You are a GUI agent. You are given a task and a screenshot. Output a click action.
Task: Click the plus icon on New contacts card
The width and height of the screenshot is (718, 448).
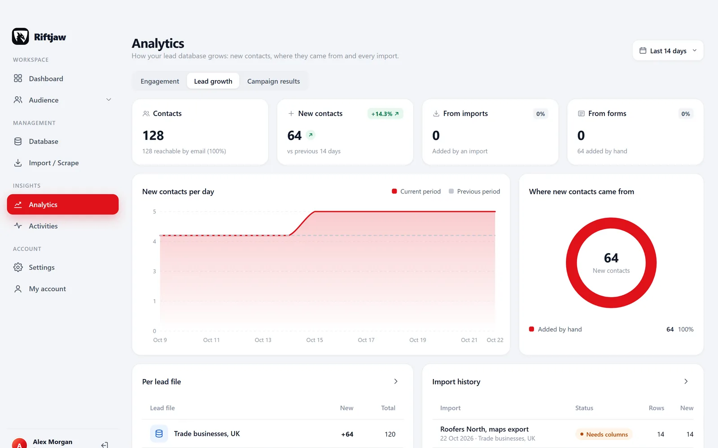[291, 114]
